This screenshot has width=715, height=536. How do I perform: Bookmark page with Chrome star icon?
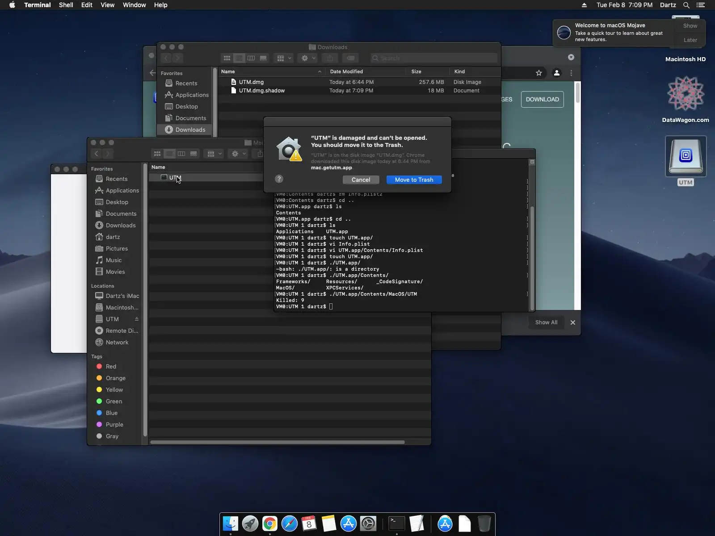(539, 73)
